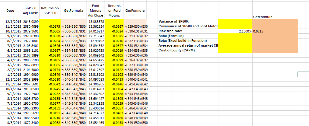Select yellow cell for Cost of Equity

[235, 51]
